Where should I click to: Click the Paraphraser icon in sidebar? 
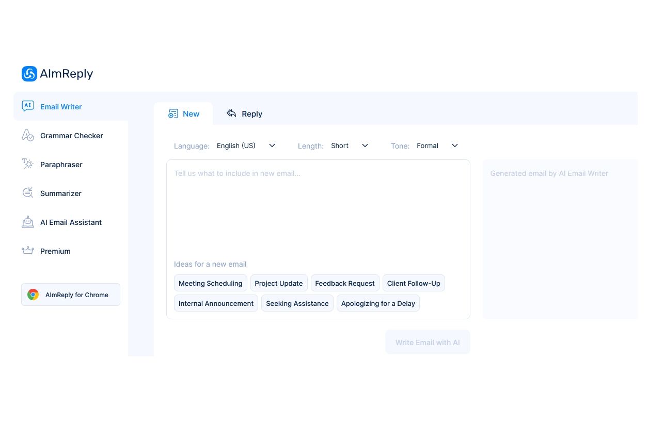pyautogui.click(x=28, y=165)
